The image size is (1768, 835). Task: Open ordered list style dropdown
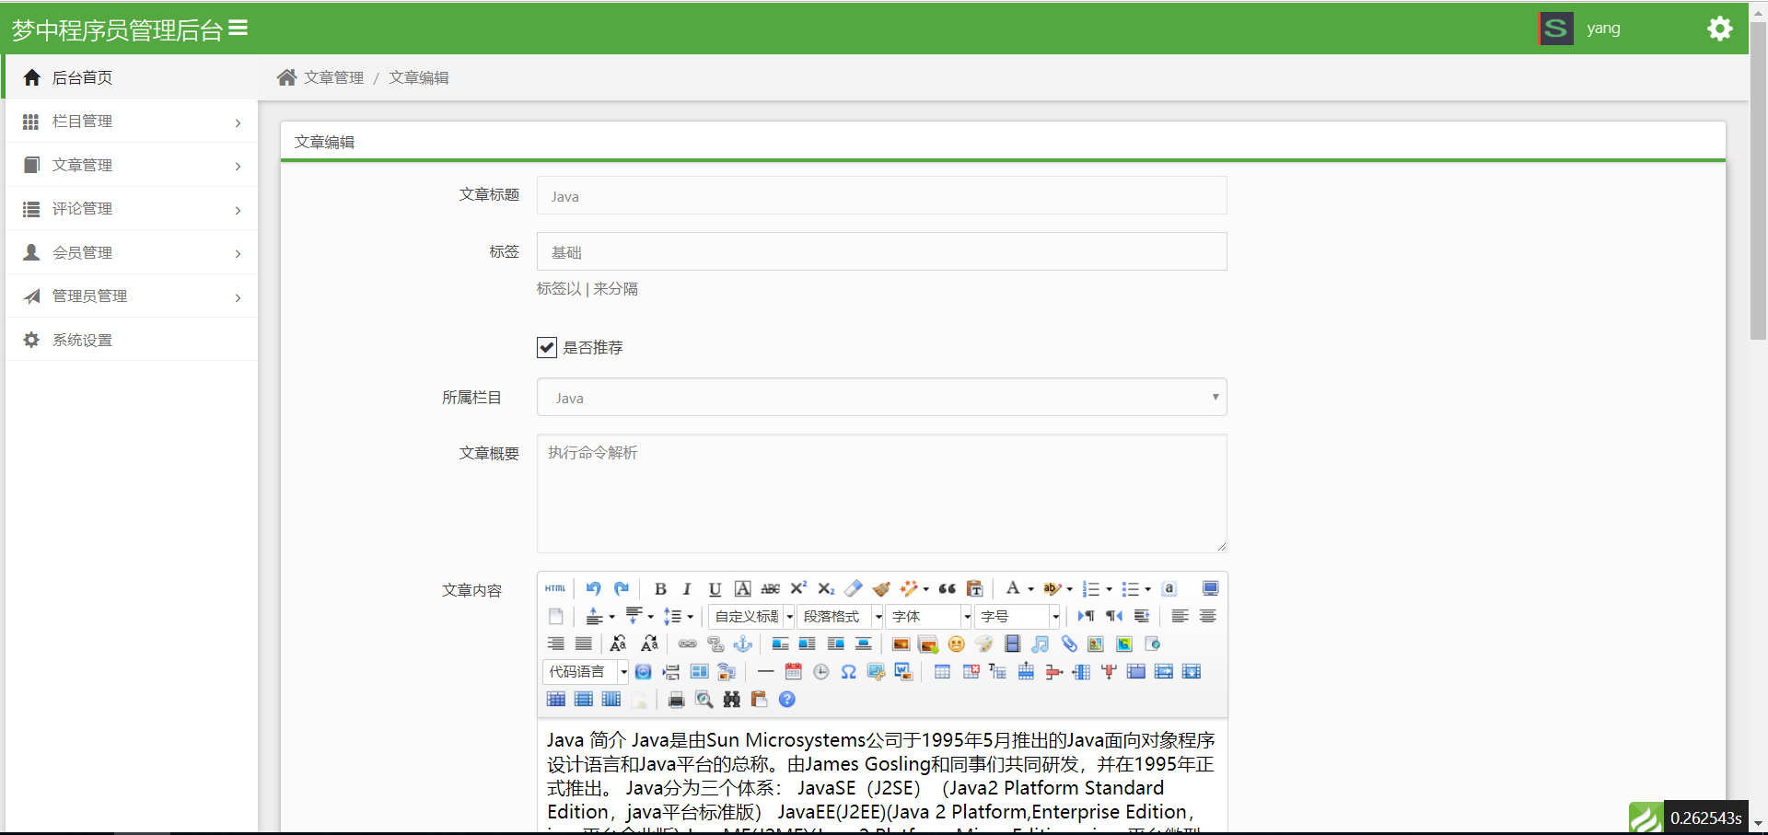click(x=1110, y=589)
